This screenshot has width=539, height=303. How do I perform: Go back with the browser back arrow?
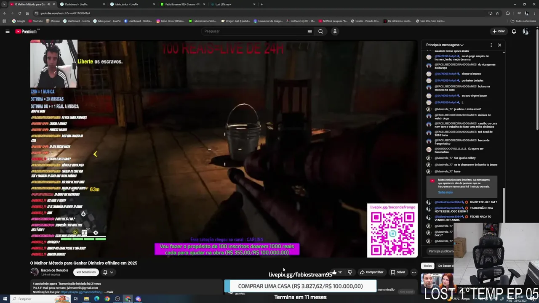(x=4, y=13)
